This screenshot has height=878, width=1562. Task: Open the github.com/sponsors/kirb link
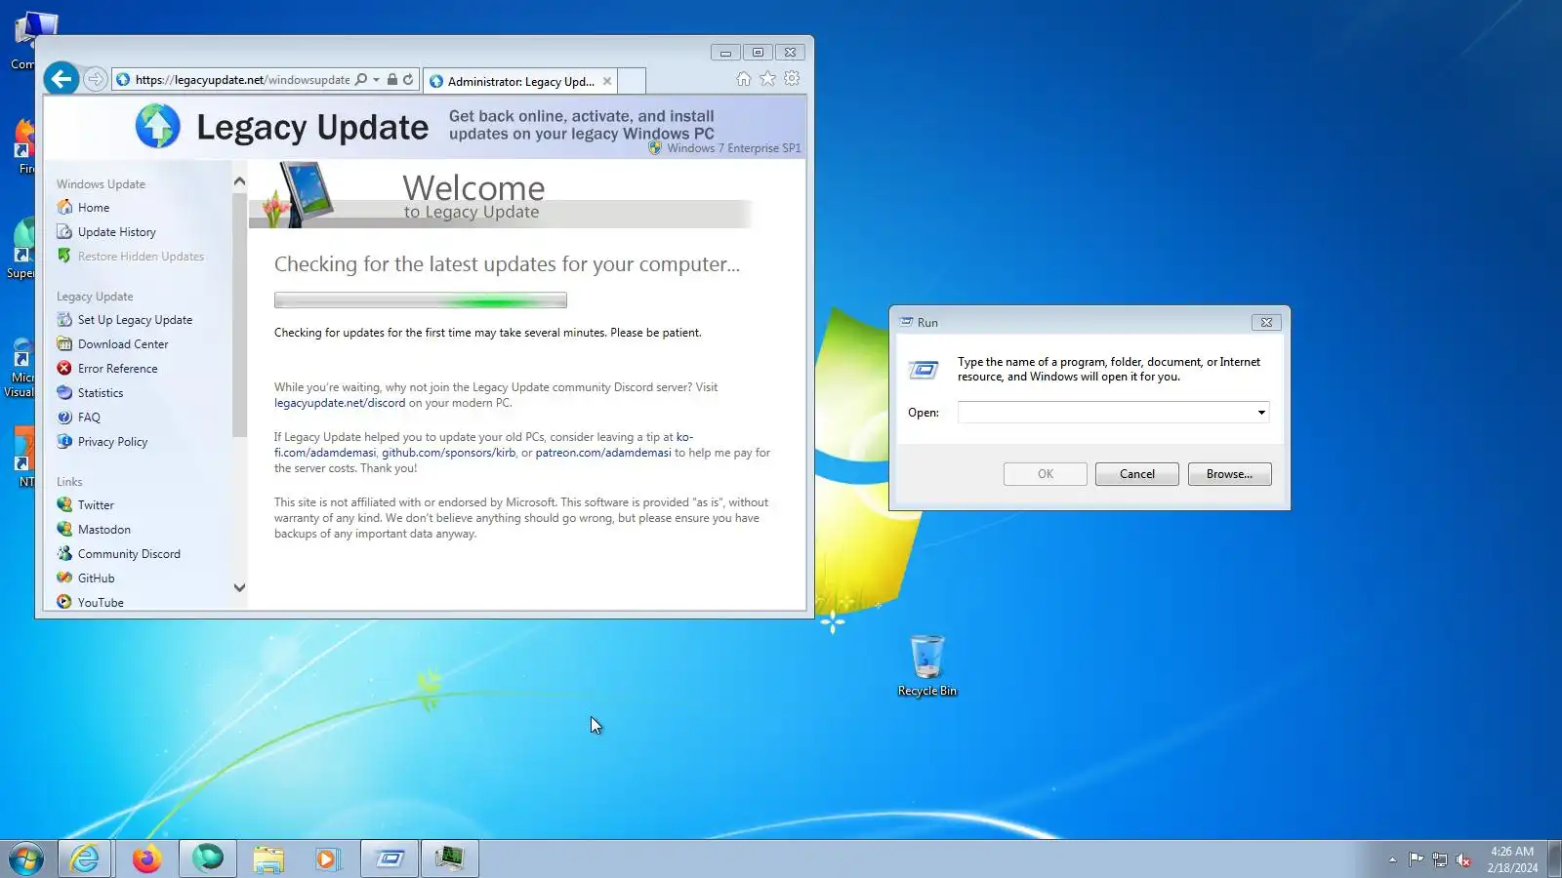click(x=448, y=453)
